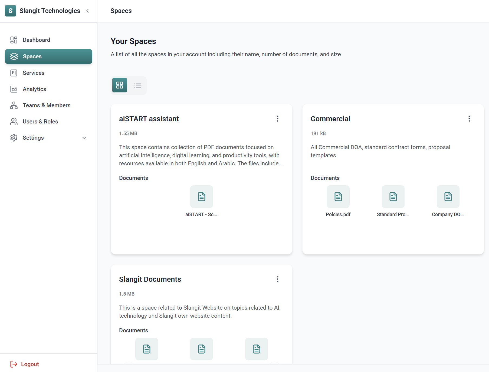Click the Polcies.pdf file name

(338, 215)
